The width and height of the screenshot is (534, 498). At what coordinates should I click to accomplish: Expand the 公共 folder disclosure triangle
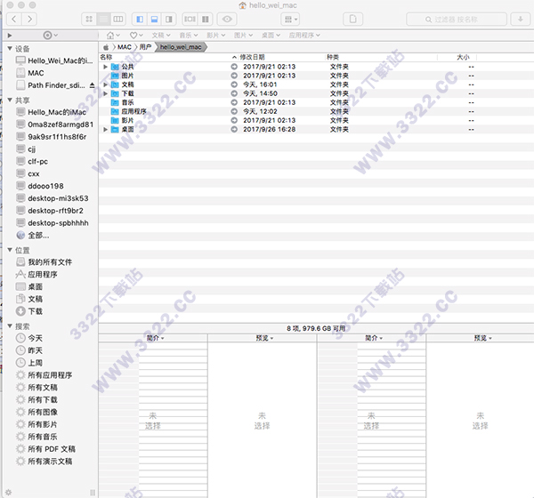(x=105, y=67)
